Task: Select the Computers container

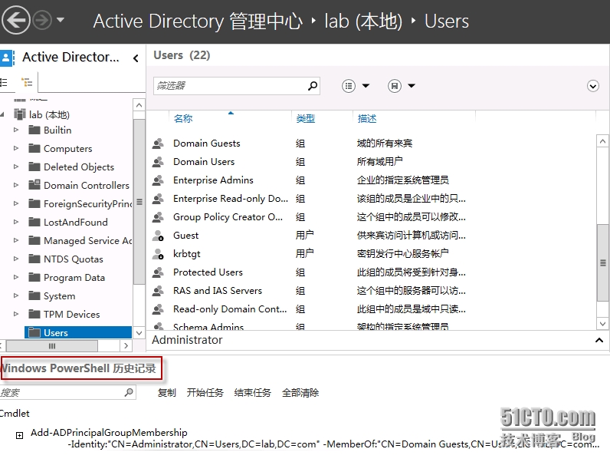Action: (68, 148)
